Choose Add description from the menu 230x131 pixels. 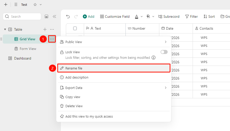click(114, 78)
